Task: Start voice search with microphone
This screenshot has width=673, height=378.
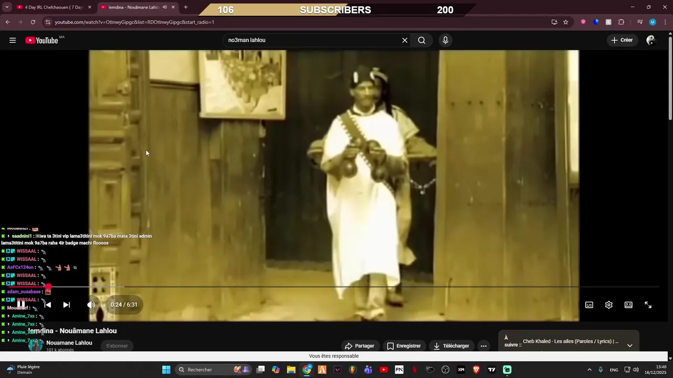Action: point(445,40)
